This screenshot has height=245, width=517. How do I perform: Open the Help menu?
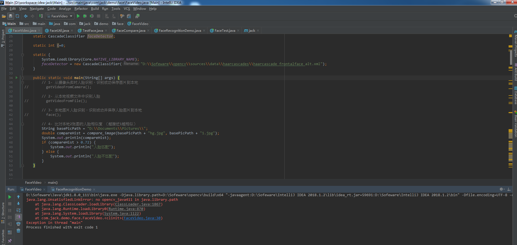153,9
